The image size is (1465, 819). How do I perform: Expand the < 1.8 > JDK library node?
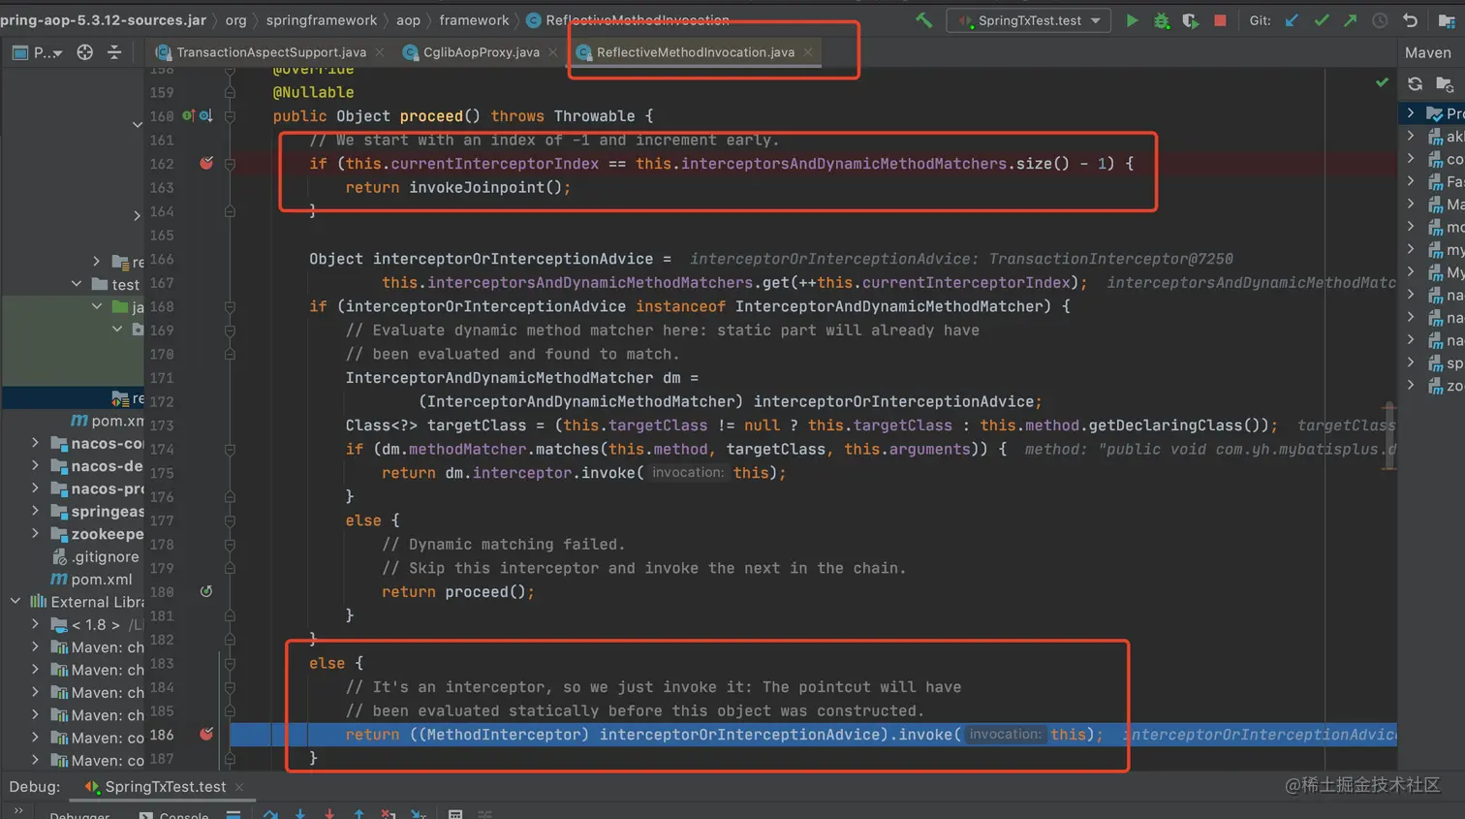36,624
